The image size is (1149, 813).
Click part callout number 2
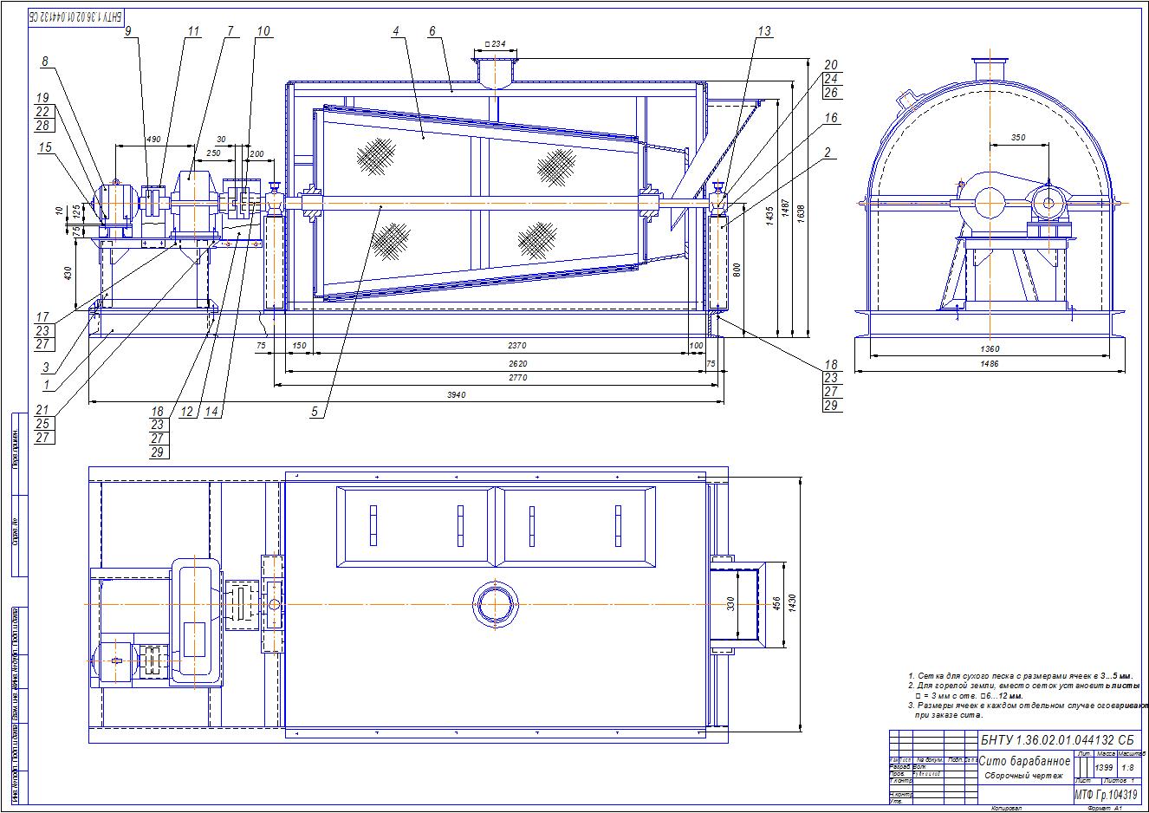click(x=828, y=153)
